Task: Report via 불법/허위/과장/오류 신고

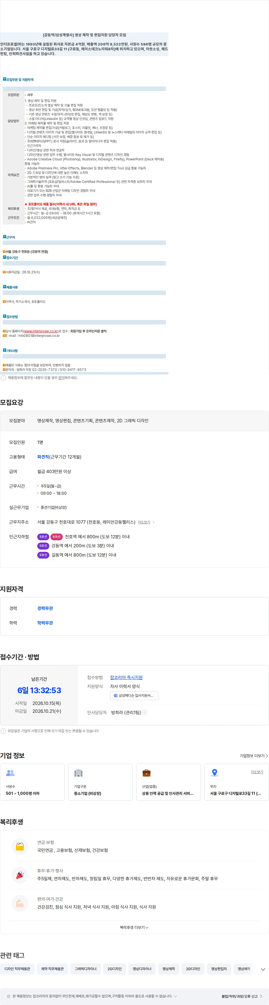Action: pyautogui.click(x=242, y=996)
